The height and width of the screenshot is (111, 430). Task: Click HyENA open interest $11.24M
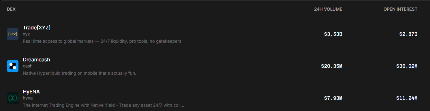pyautogui.click(x=407, y=98)
